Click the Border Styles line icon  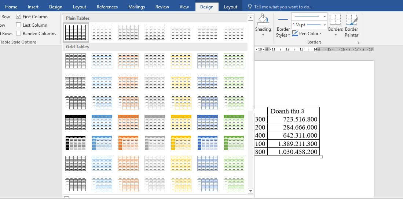point(283,19)
